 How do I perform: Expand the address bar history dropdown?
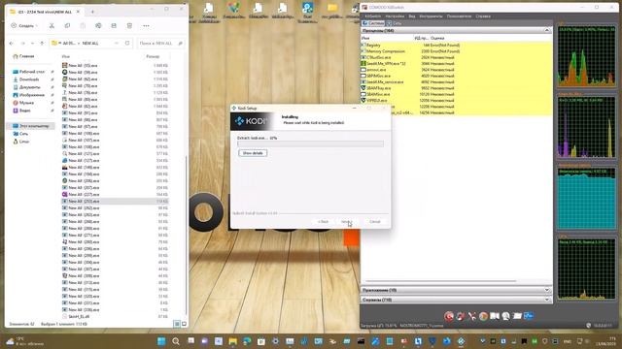click(117, 43)
